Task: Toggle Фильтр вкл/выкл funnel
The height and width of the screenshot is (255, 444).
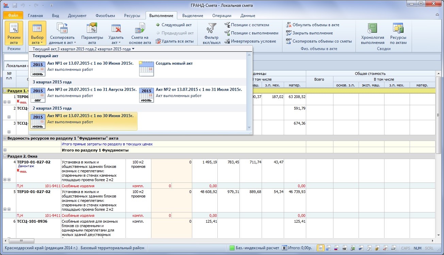Action: pyautogui.click(x=212, y=33)
